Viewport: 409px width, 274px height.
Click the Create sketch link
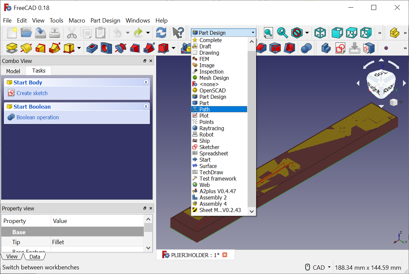(x=32, y=93)
